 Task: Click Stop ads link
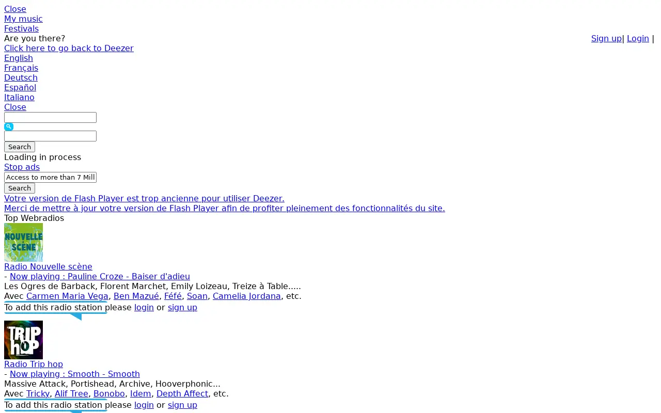[x=22, y=167]
